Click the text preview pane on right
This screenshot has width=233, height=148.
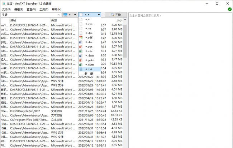pos(180,80)
